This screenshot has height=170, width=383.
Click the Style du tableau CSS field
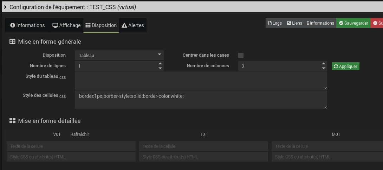click(x=201, y=81)
